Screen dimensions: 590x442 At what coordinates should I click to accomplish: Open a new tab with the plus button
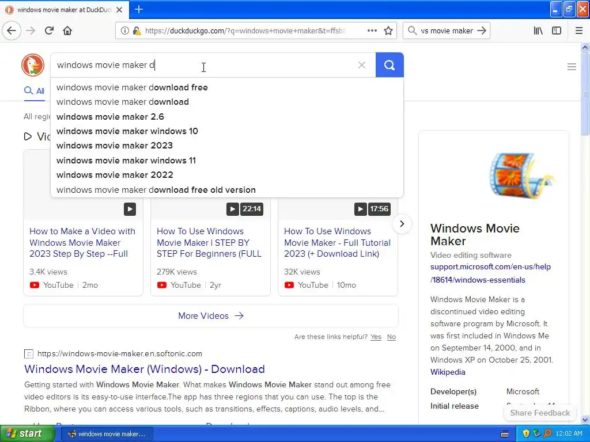click(138, 9)
